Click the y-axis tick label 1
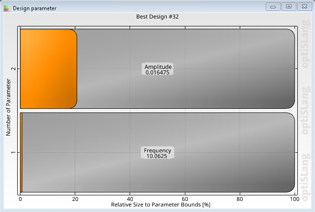The width and height of the screenshot is (315, 212). point(13,153)
